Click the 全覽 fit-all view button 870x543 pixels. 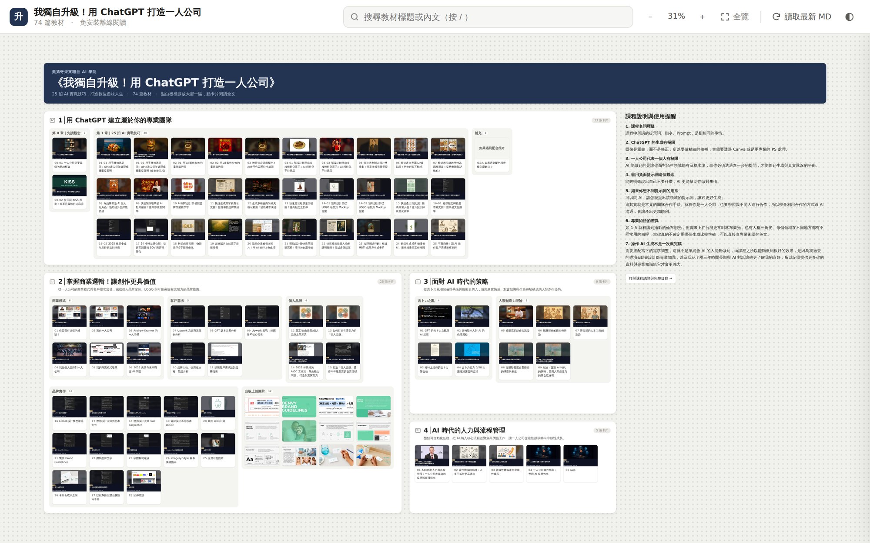point(735,17)
